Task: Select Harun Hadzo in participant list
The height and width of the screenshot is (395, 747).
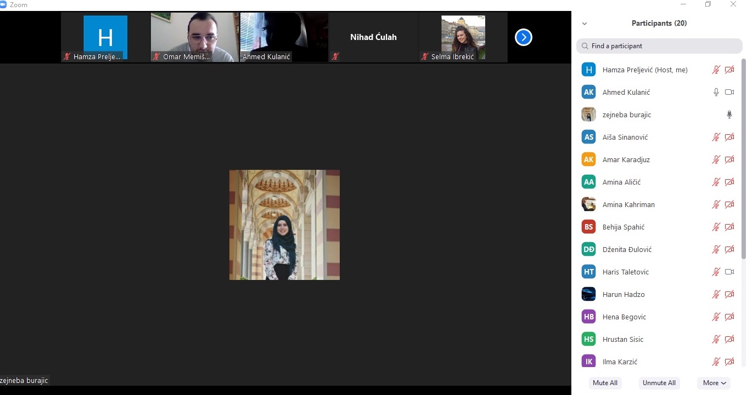Action: point(624,294)
